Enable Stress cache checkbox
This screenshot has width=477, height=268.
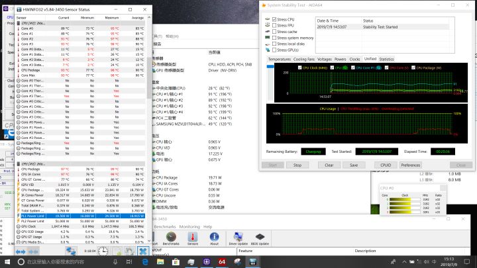[274, 32]
